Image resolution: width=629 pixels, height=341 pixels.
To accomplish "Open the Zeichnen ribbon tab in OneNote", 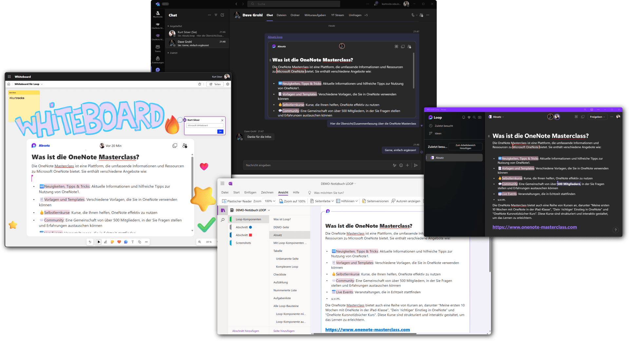I will (267, 193).
